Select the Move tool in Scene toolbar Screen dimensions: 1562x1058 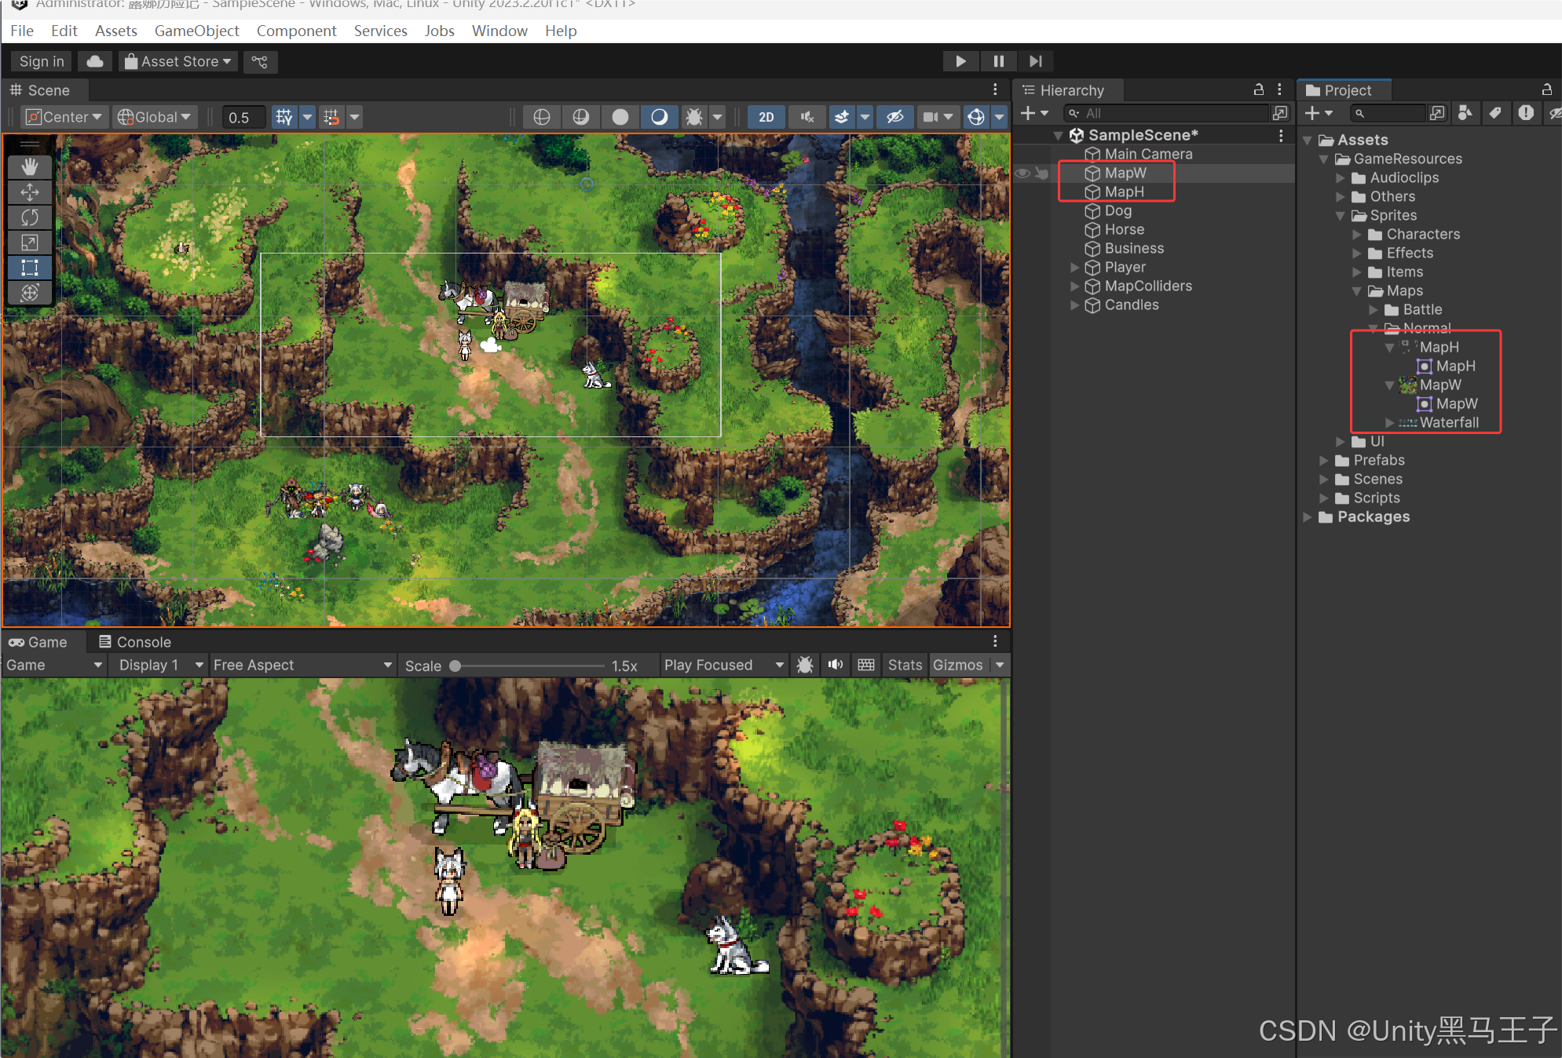30,192
